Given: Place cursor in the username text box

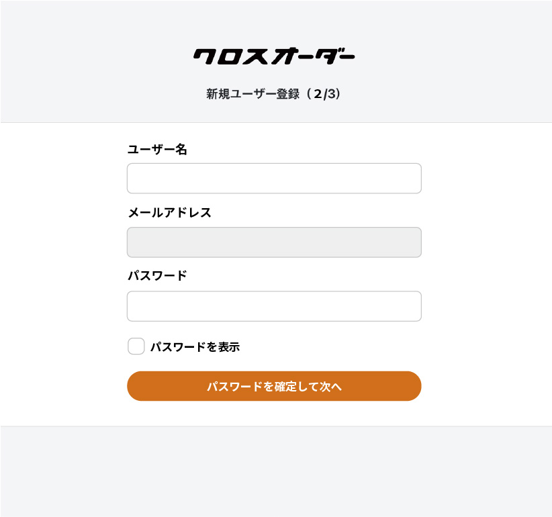Looking at the screenshot, I should coord(274,179).
